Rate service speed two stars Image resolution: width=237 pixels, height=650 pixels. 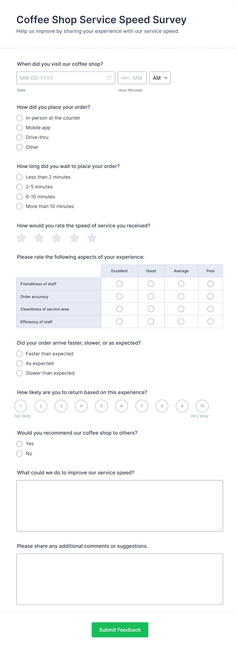pos(39,238)
